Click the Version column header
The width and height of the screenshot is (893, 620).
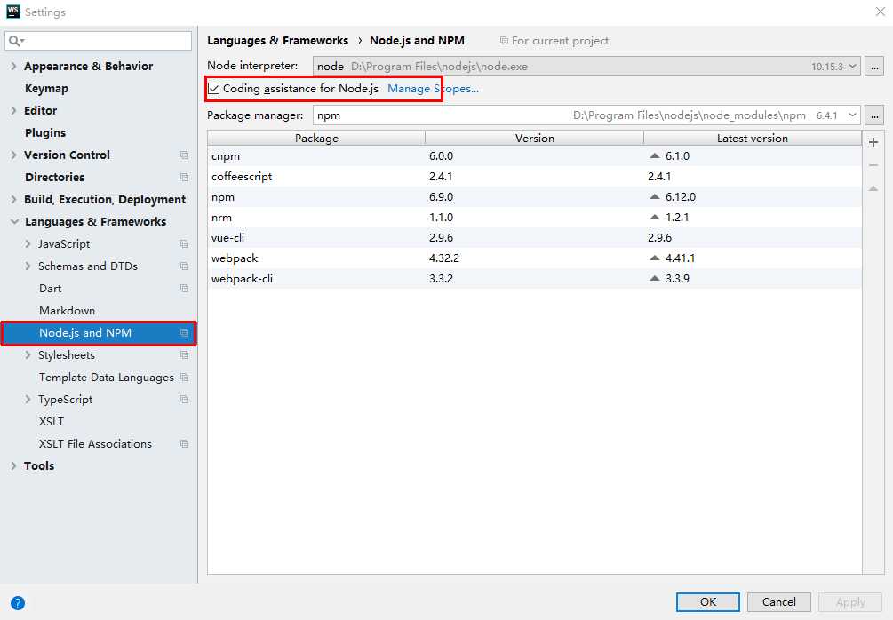pyautogui.click(x=534, y=139)
